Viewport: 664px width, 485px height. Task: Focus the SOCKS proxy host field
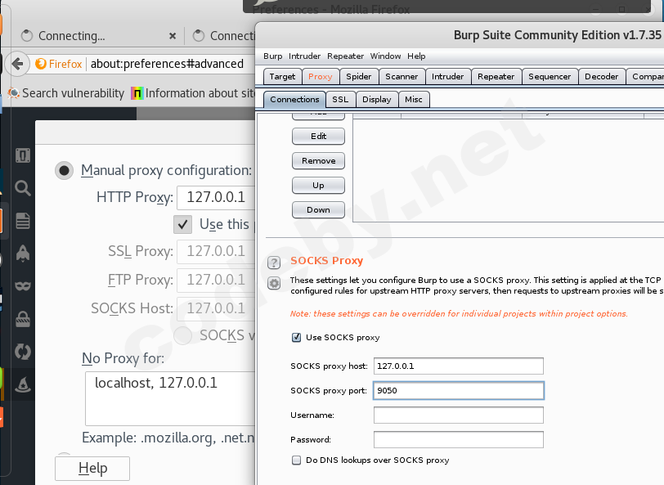pos(459,366)
